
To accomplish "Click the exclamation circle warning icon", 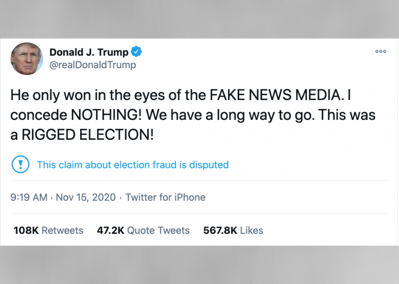I will tap(20, 165).
